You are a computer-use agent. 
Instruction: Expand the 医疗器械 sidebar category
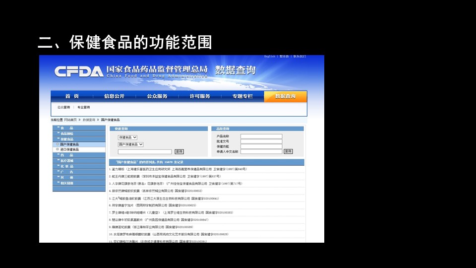79,161
